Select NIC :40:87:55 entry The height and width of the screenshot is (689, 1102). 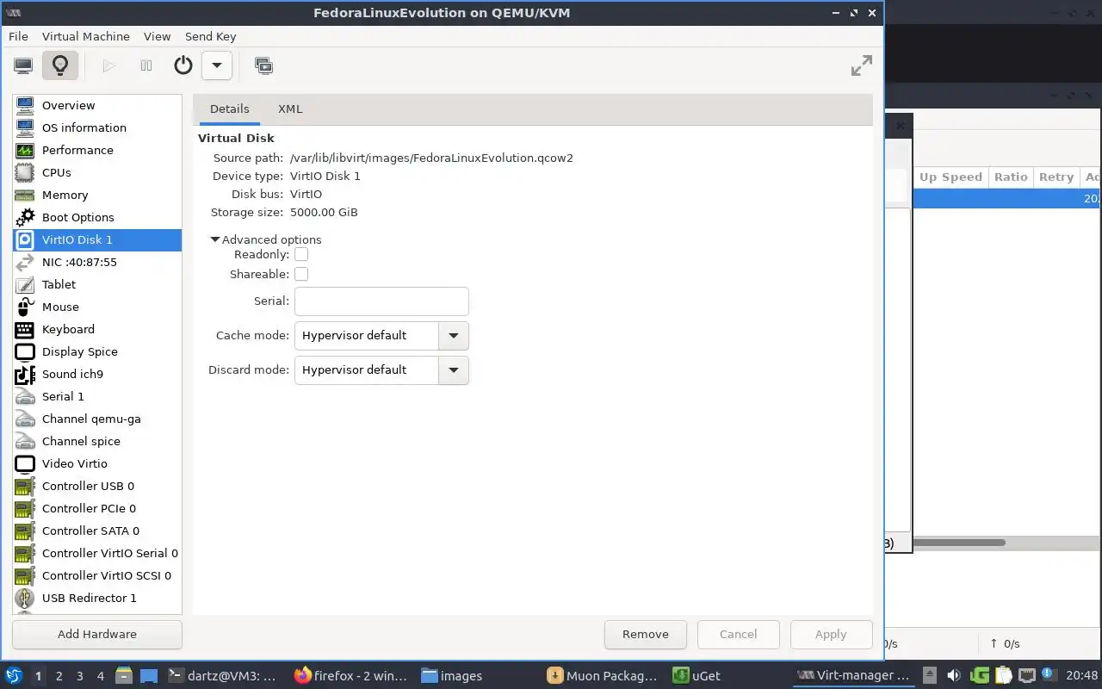coord(97,262)
